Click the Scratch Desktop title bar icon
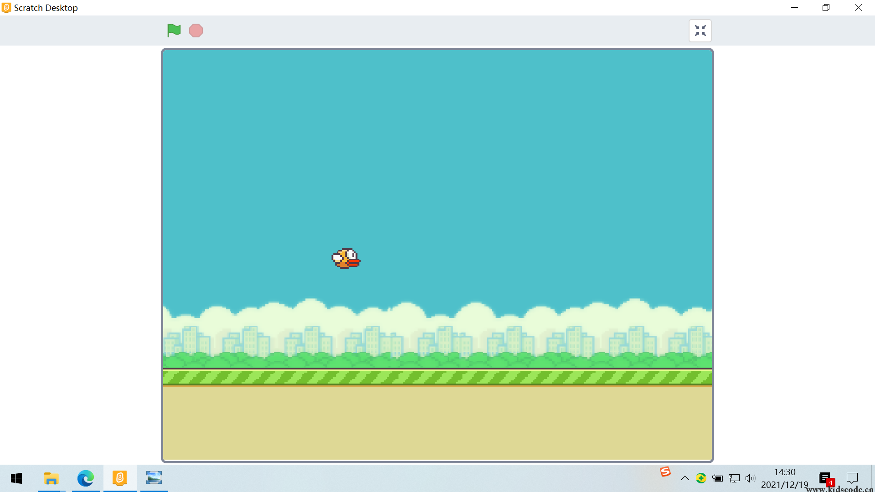Viewport: 875px width, 492px height. point(6,8)
